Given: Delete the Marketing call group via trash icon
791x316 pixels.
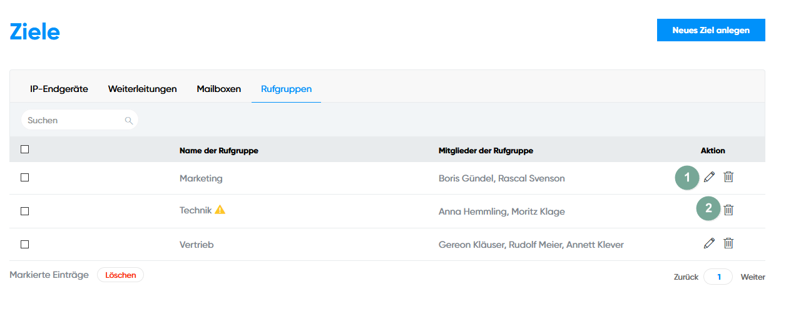Looking at the screenshot, I should pos(728,177).
